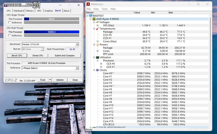Click the HWMonitor vertical scrollbar
The height and width of the screenshot is (134, 217).
[x=210, y=59]
